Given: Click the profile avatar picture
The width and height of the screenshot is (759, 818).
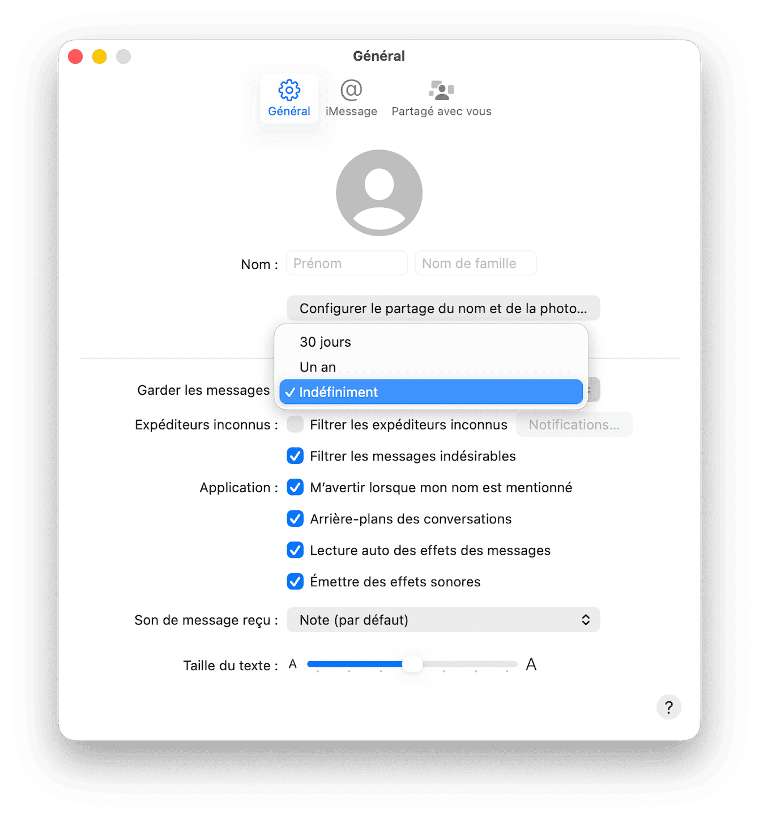Looking at the screenshot, I should coord(379,193).
